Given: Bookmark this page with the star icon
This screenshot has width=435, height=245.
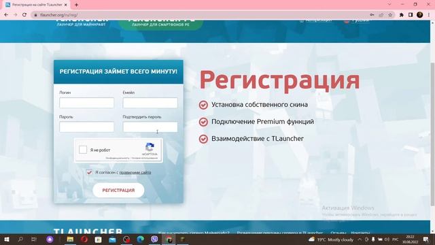Looking at the screenshot, I should (x=390, y=15).
